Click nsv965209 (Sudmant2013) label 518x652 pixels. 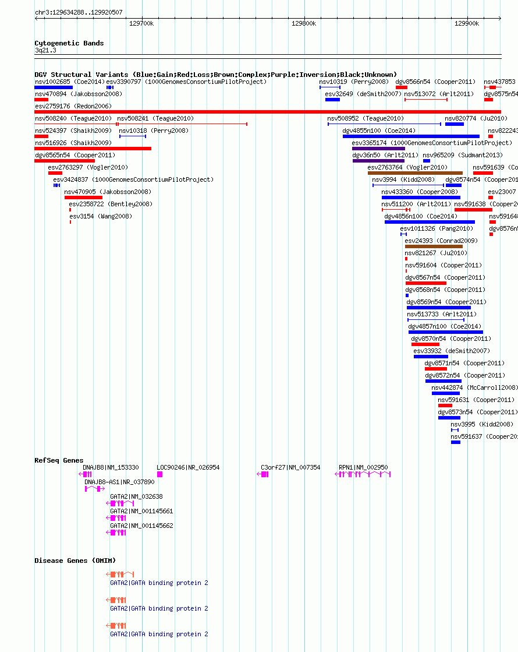coord(463,155)
